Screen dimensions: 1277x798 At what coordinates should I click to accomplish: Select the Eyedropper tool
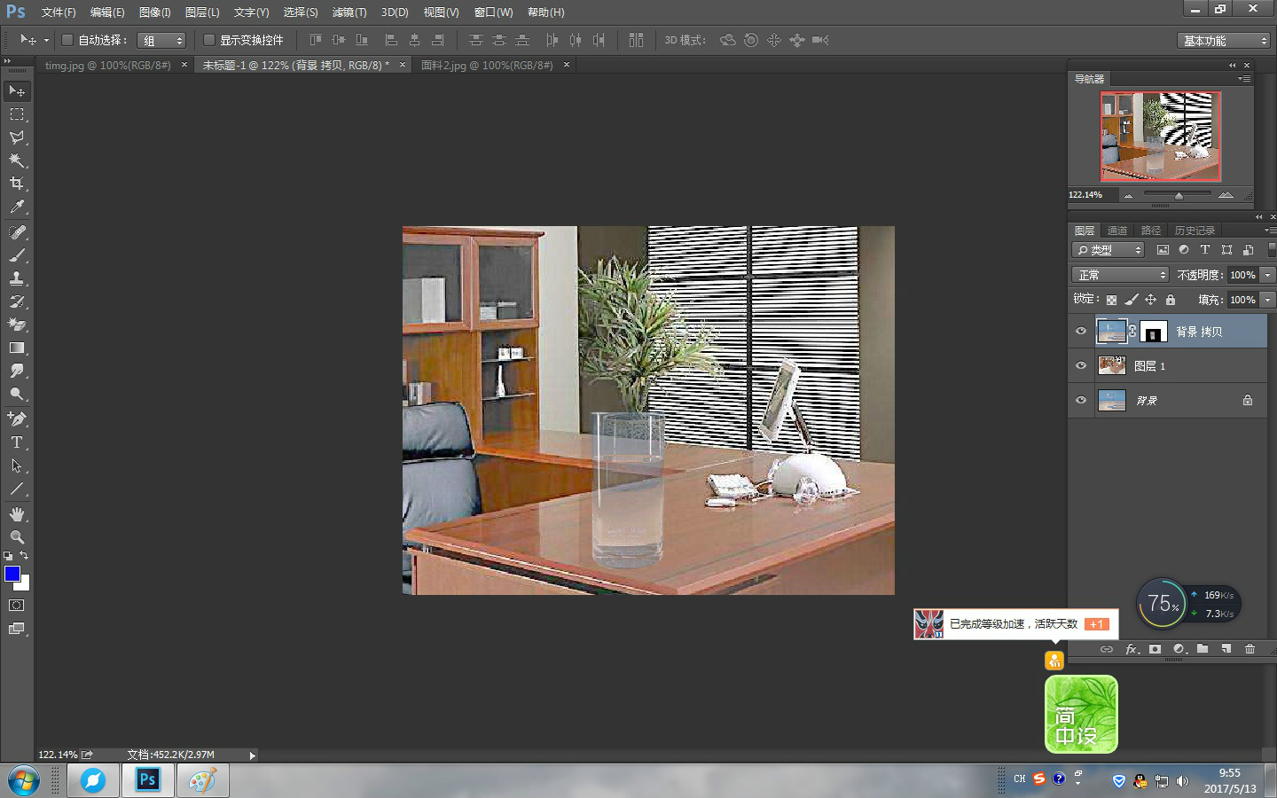click(x=17, y=207)
